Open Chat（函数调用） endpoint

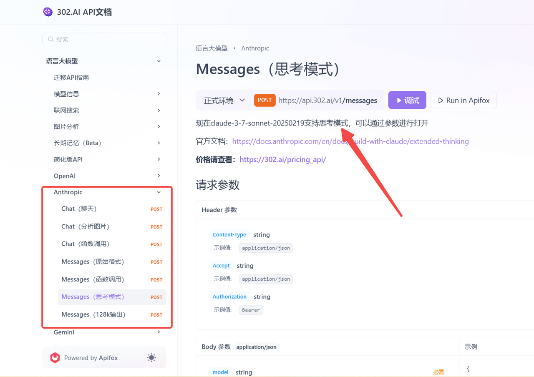(112, 244)
